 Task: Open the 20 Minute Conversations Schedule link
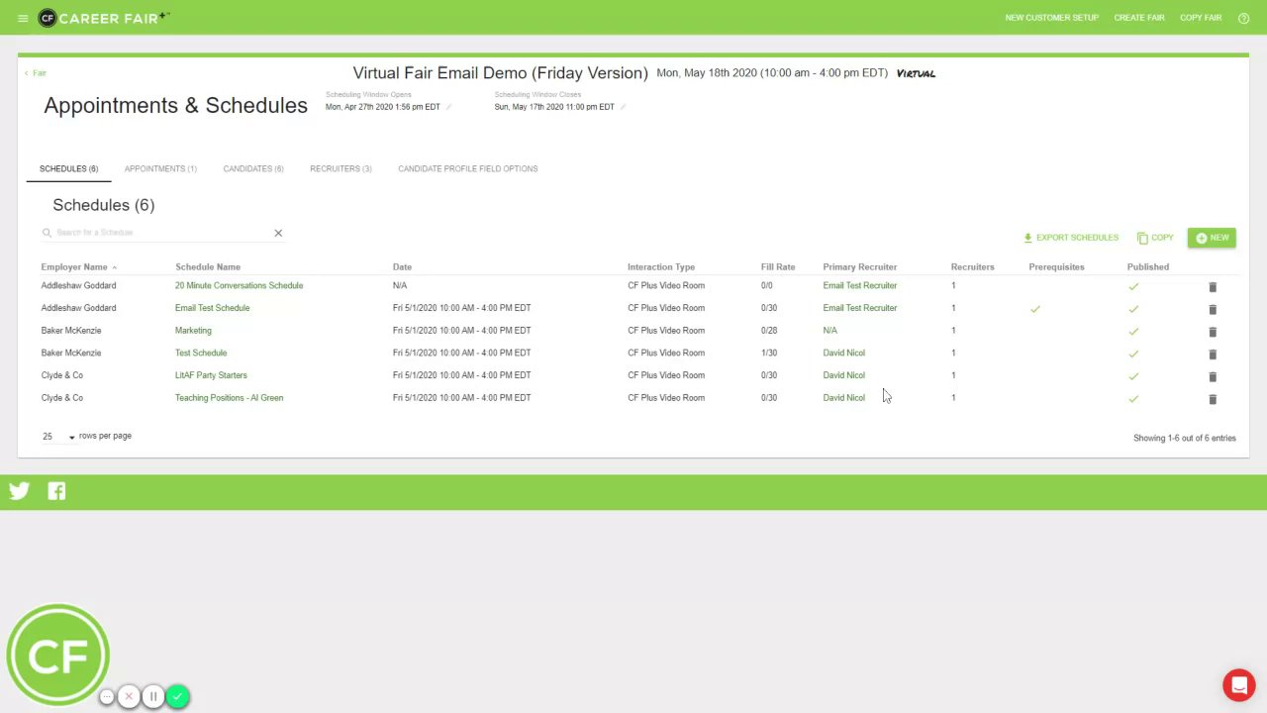tap(239, 286)
